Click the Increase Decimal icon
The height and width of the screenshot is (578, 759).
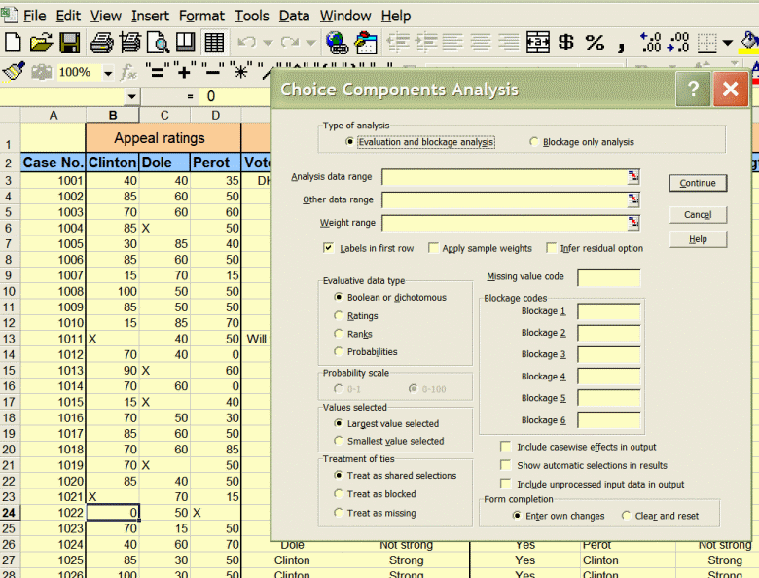[650, 42]
